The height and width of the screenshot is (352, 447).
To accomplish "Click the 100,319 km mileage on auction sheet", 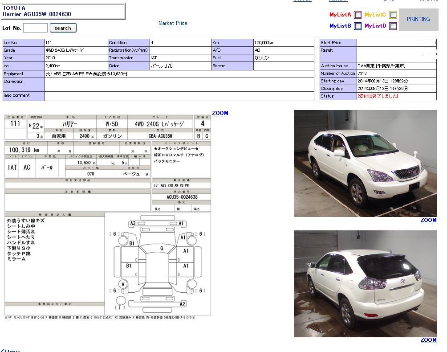I will click(24, 150).
